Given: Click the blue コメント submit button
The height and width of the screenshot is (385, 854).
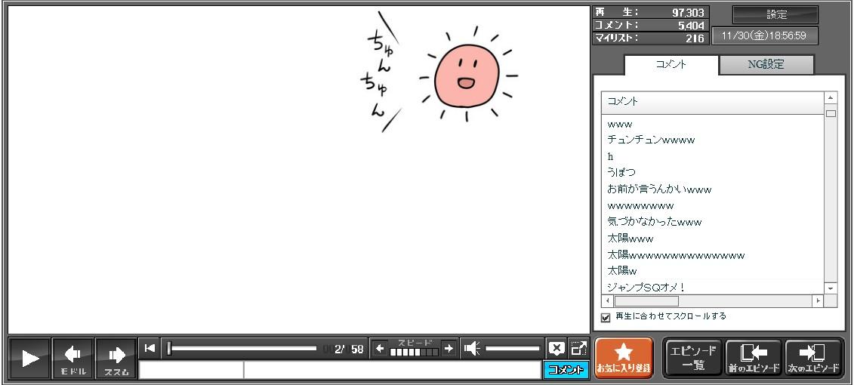Looking at the screenshot, I should click(566, 370).
